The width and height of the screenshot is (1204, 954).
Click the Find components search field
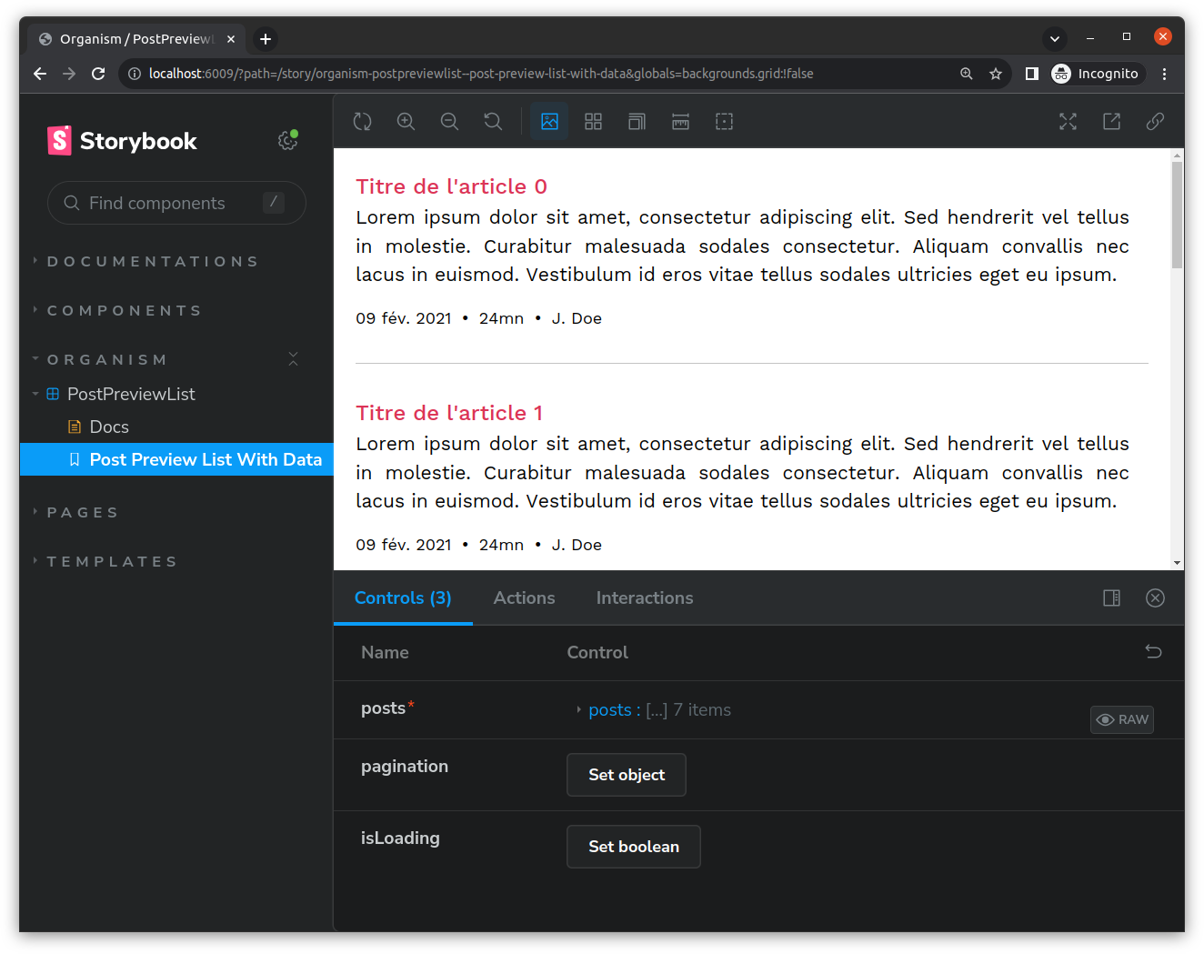(176, 203)
